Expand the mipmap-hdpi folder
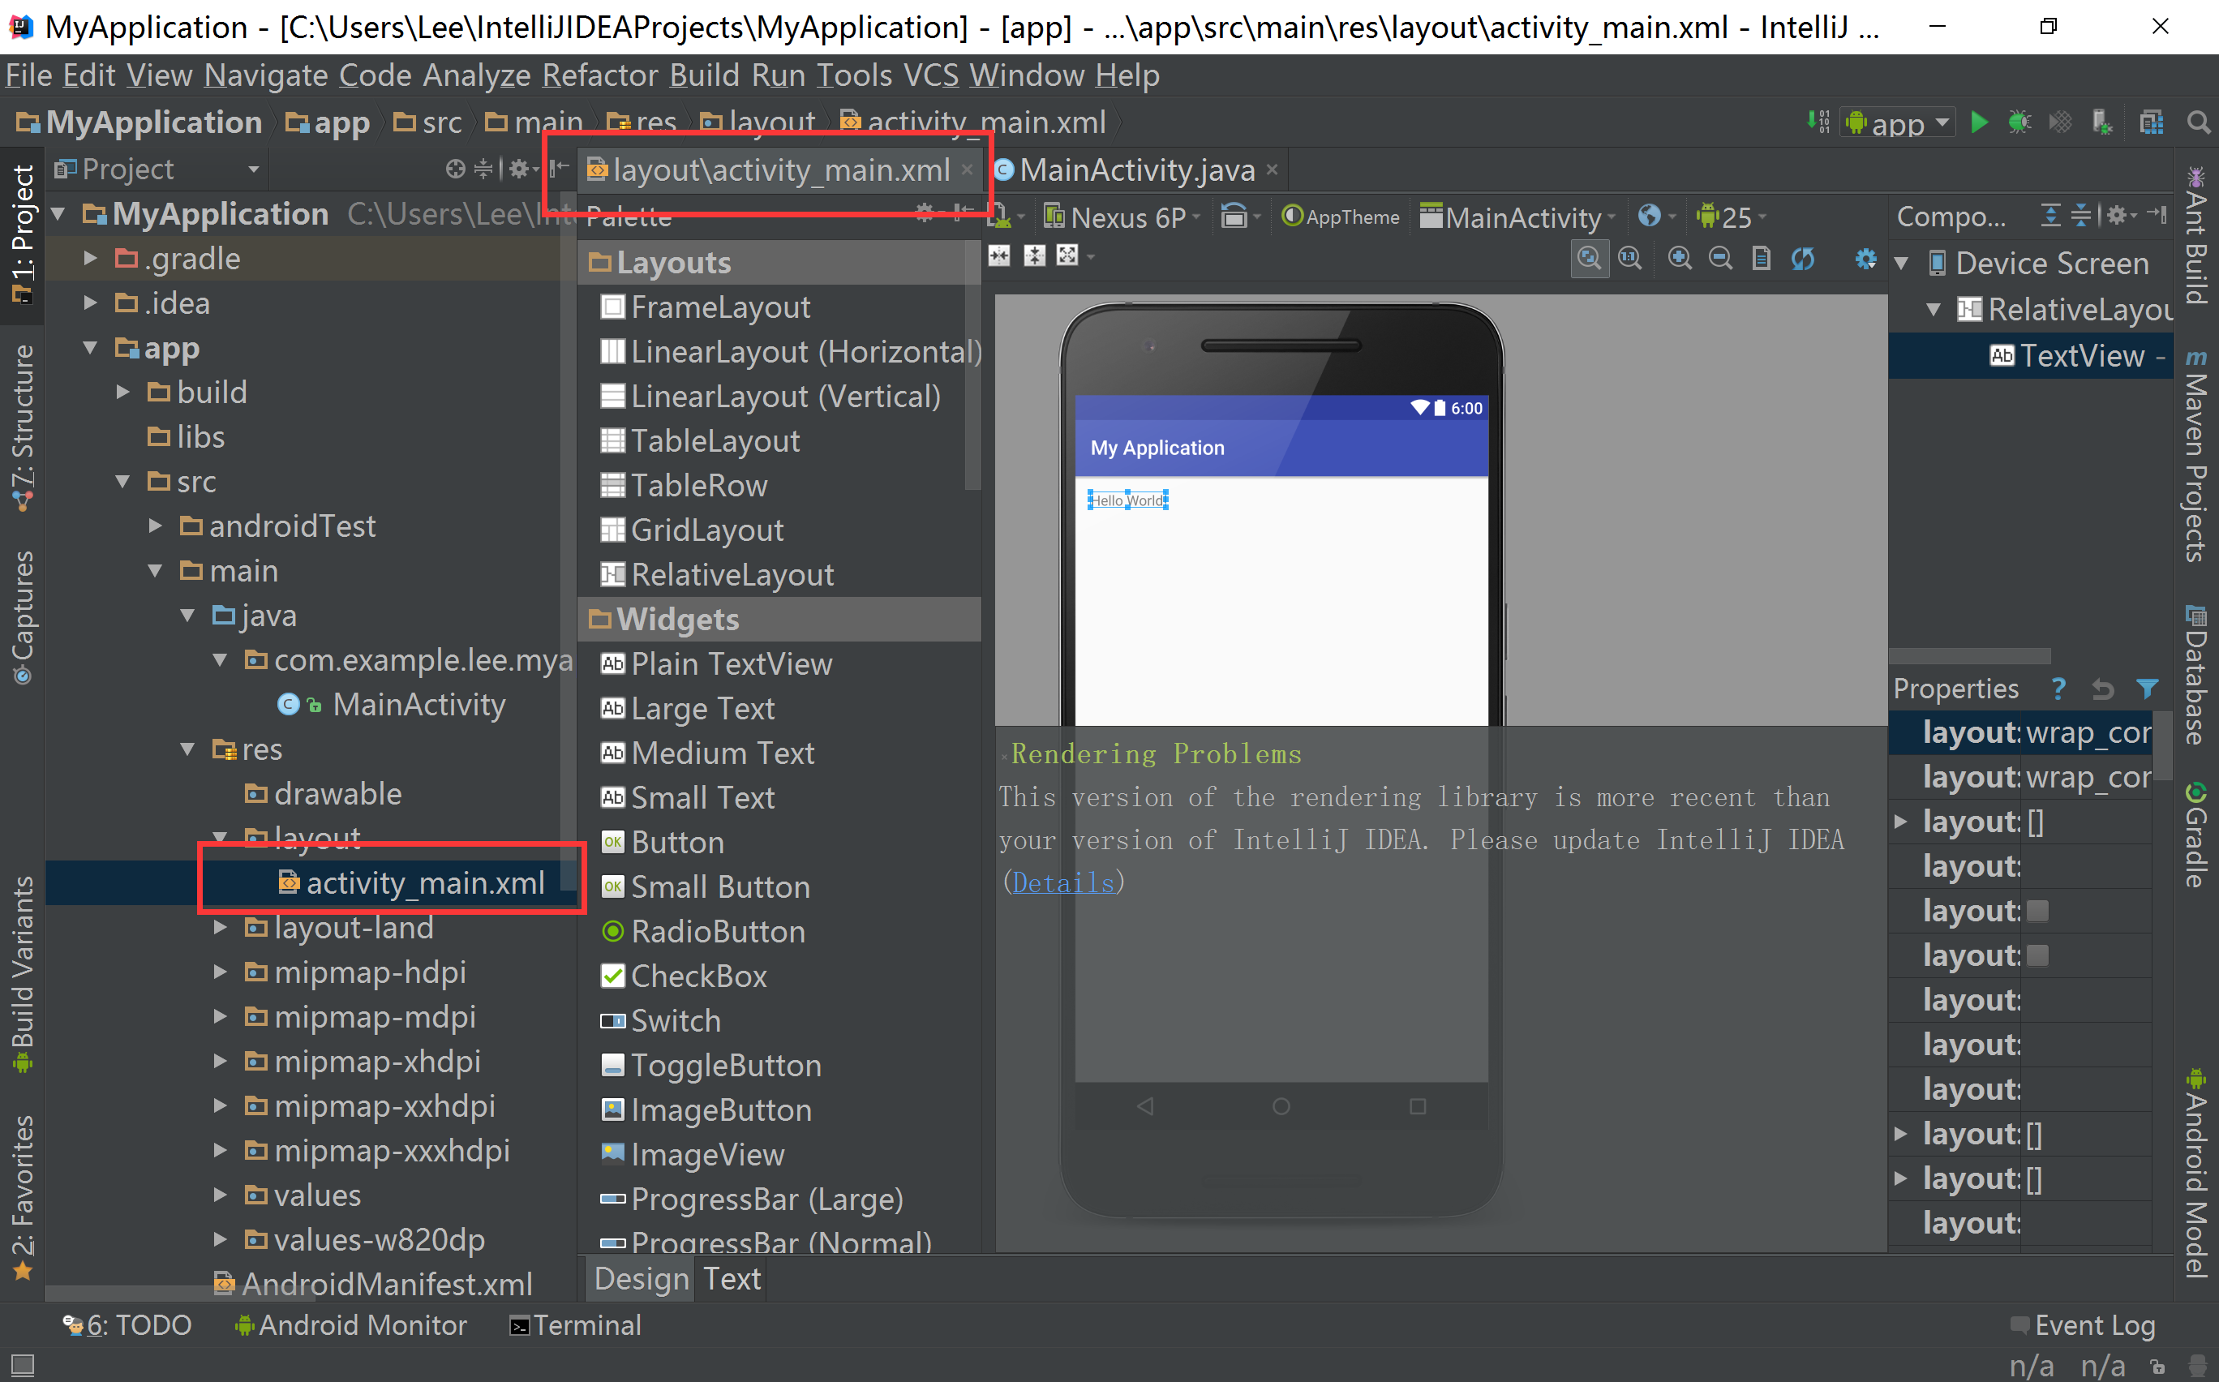The height and width of the screenshot is (1382, 2219). pos(219,972)
